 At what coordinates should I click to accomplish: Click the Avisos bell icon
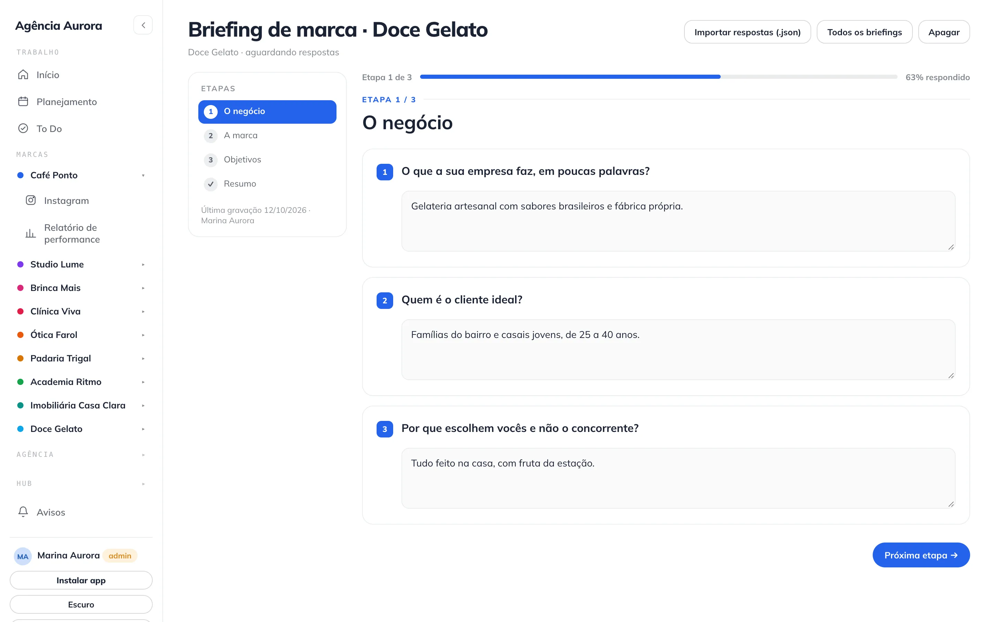23,511
